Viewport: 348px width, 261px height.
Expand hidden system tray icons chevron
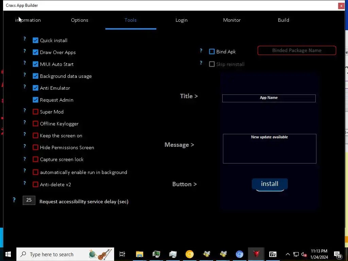tap(288, 254)
